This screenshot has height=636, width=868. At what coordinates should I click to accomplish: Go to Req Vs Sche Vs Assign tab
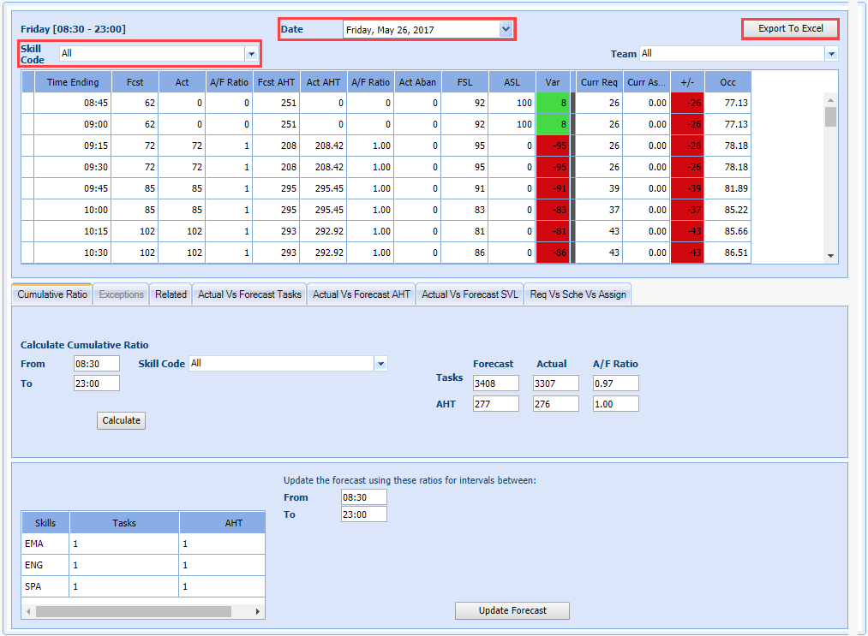point(578,294)
